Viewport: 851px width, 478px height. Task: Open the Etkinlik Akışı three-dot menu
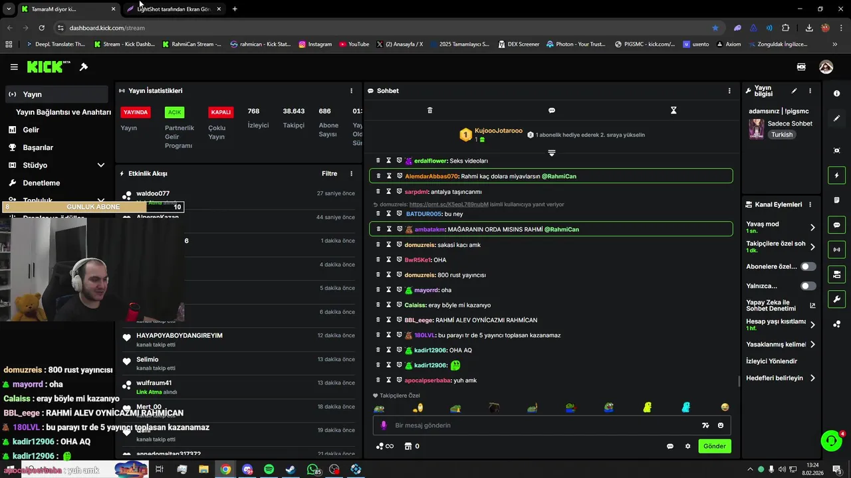click(x=352, y=174)
